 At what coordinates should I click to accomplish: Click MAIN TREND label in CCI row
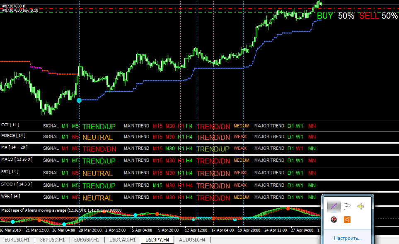[x=136, y=126]
